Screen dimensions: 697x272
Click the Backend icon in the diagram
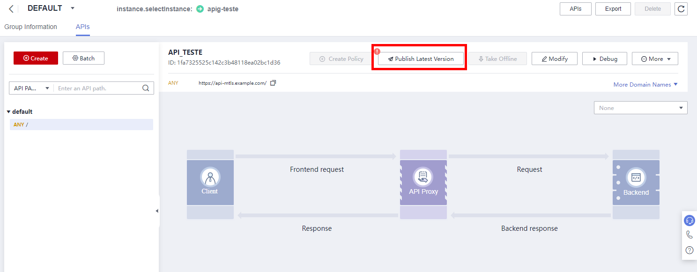pos(636,177)
